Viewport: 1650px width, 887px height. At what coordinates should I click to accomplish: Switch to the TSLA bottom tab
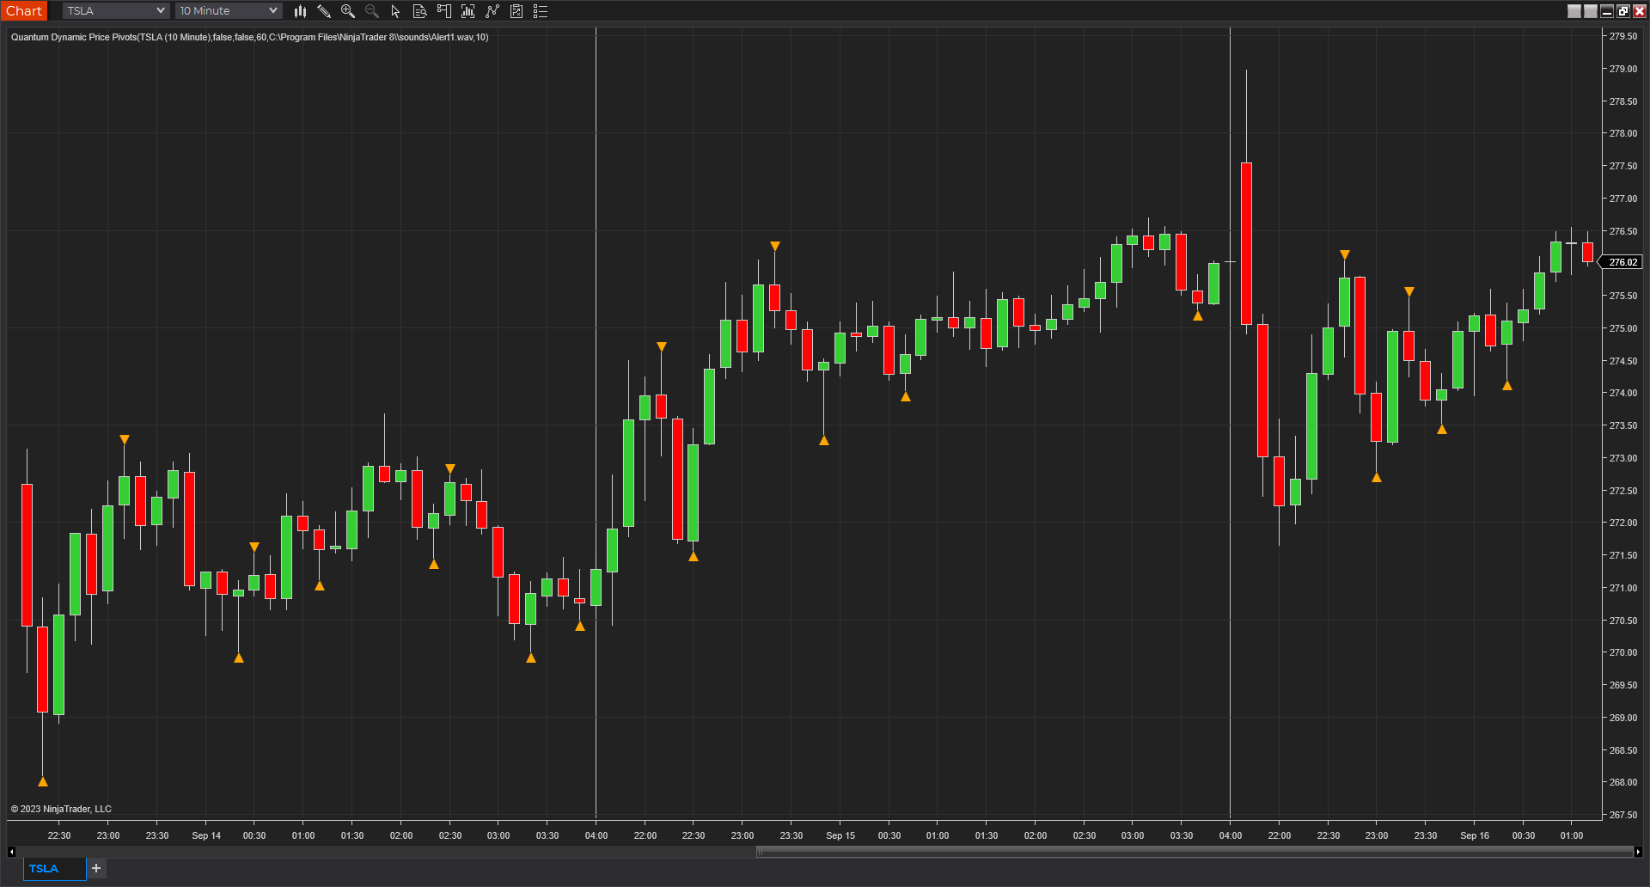54,869
